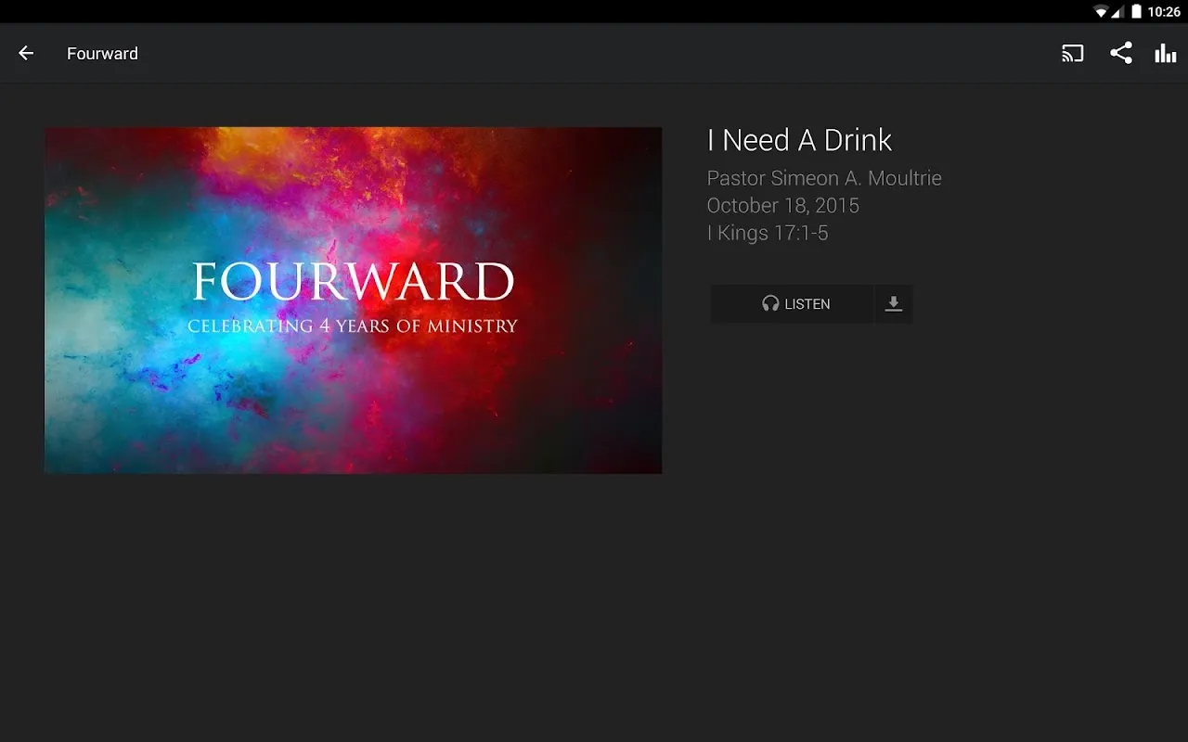The width and height of the screenshot is (1188, 742).
Task: Tap the sermon title I Need A Drink
Action: point(799,140)
